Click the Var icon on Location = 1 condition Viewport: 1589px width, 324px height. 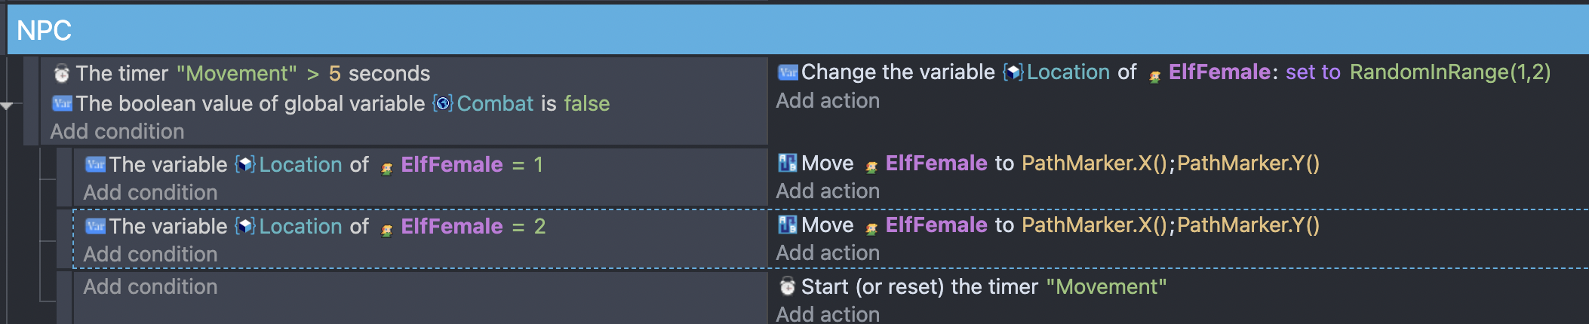click(95, 164)
